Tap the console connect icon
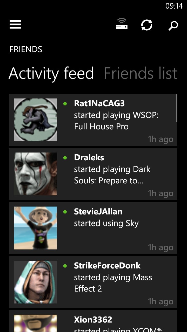Image resolution: width=187 pixels, height=332 pixels. pyautogui.click(x=122, y=24)
